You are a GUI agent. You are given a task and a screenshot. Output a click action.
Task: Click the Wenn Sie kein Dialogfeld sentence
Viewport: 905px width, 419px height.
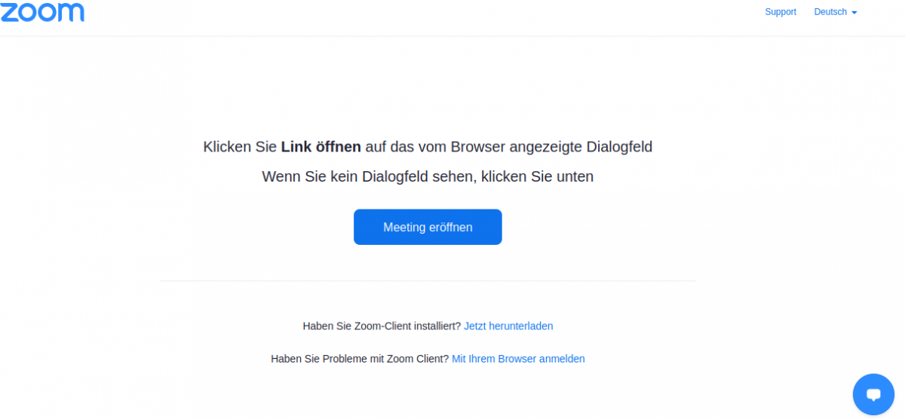[428, 176]
